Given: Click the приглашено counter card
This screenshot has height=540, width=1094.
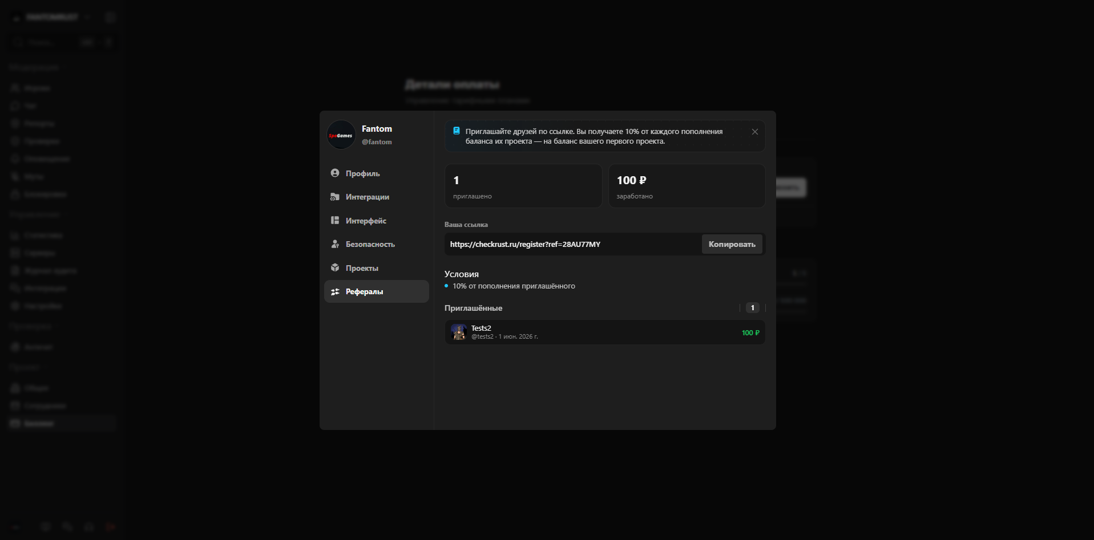Looking at the screenshot, I should point(523,186).
